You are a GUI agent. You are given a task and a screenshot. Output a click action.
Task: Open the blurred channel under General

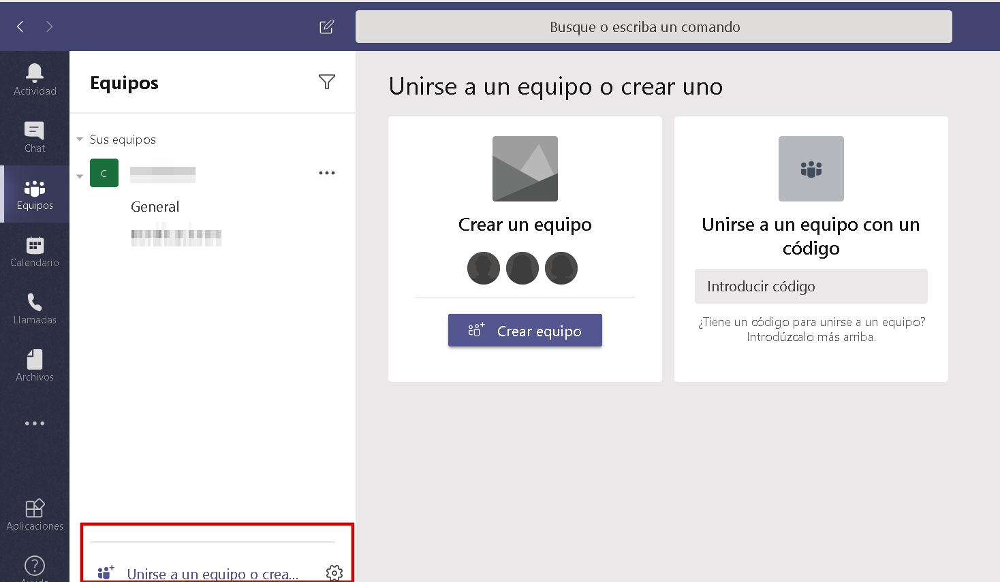pos(176,236)
